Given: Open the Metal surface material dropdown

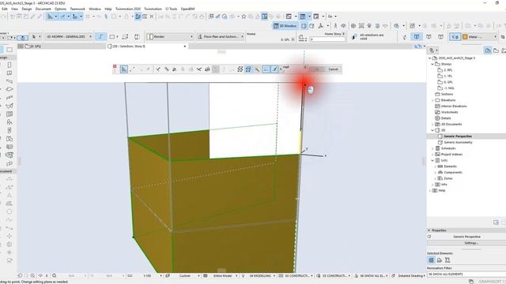Looking at the screenshot, I should (479, 37).
